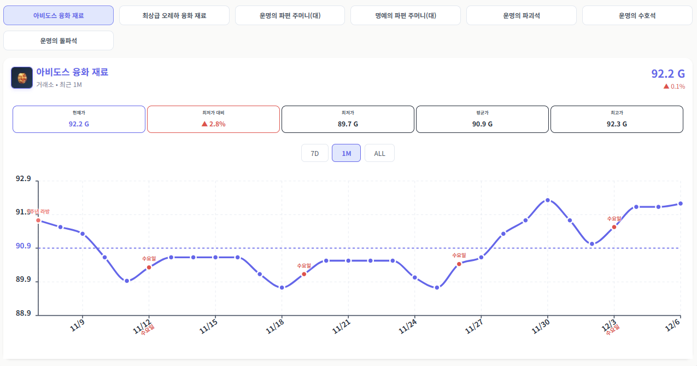Click the 최고가 92.3 G card
The image size is (697, 366).
tap(617, 119)
